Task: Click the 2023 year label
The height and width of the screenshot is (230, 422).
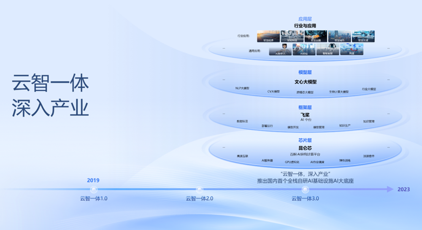Action: tap(404, 189)
